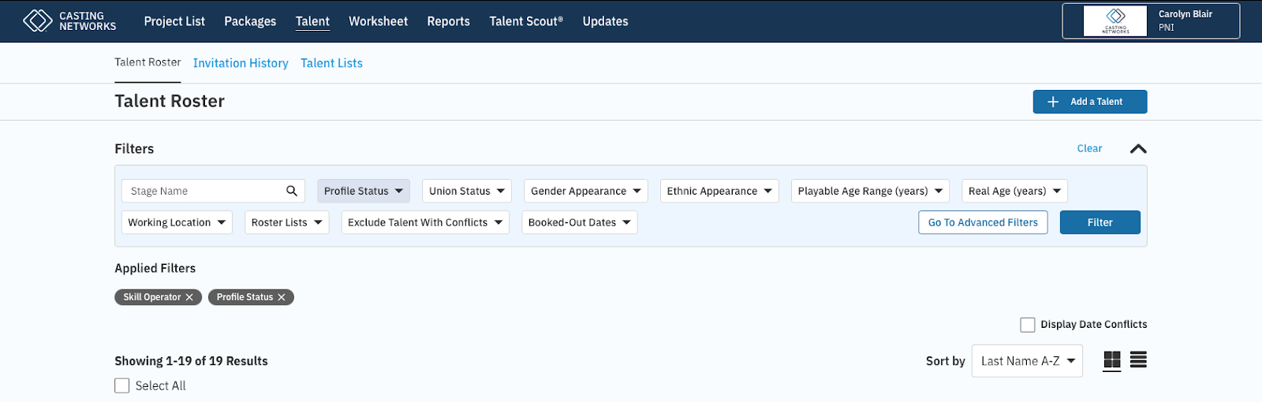This screenshot has height=402, width=1262.
Task: Remove the Profile Status applied filter chip
Action: click(x=282, y=297)
